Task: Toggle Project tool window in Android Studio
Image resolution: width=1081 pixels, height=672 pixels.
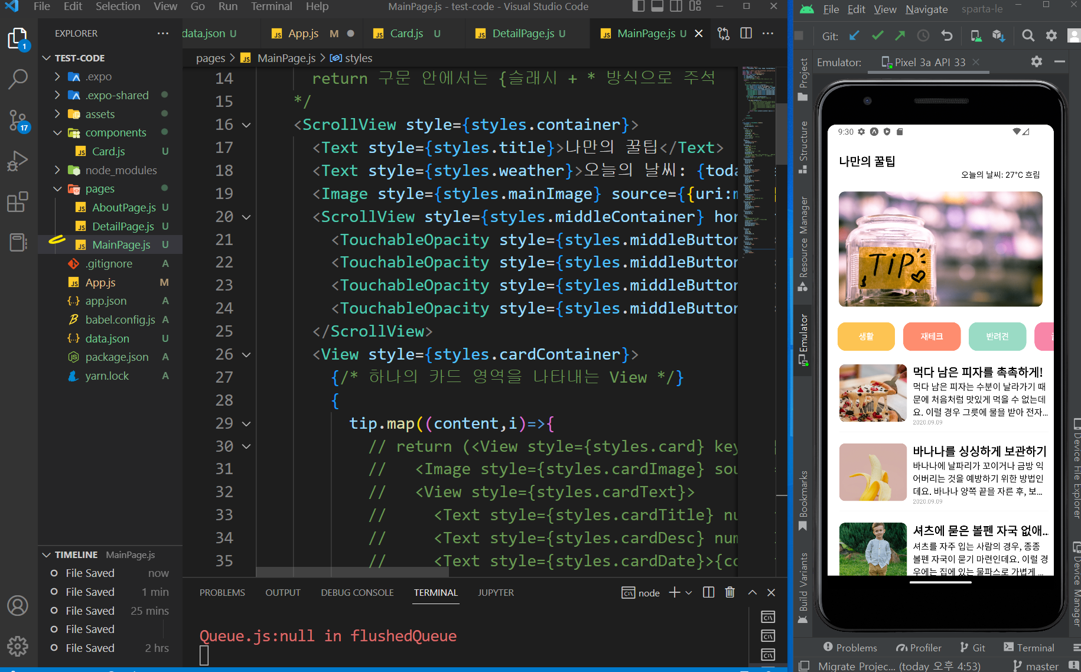Action: (803, 80)
